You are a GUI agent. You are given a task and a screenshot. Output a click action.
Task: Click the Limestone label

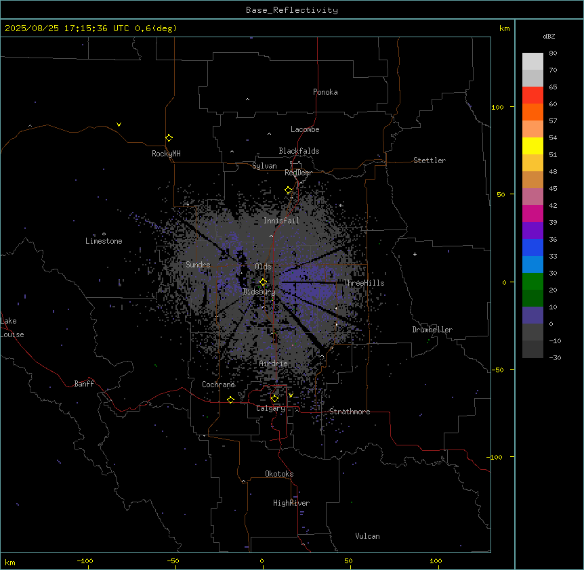(x=104, y=241)
